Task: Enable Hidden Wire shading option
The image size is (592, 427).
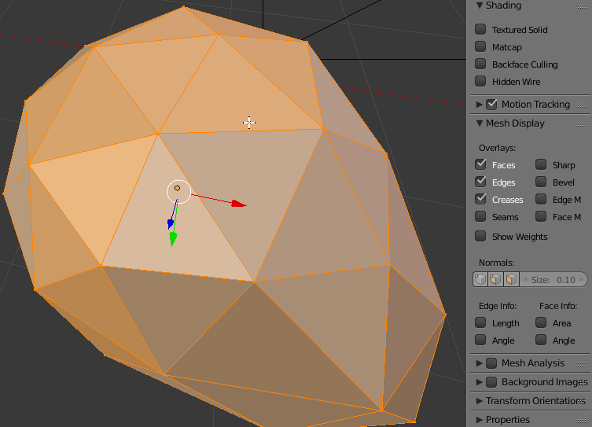Action: click(480, 81)
